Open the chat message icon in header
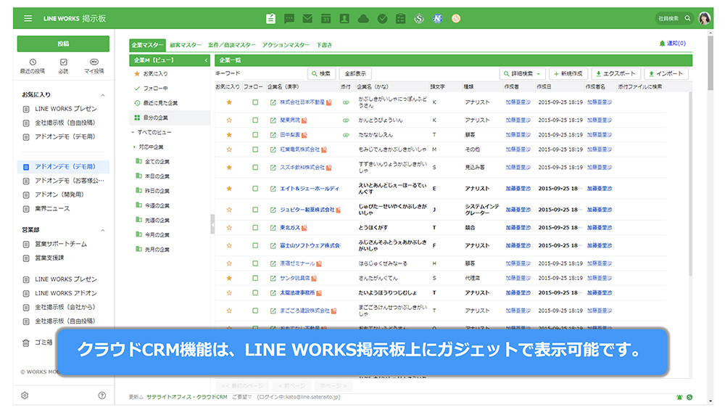 pyautogui.click(x=289, y=19)
